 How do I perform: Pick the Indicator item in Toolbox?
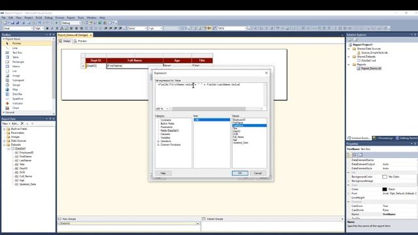tap(18, 103)
